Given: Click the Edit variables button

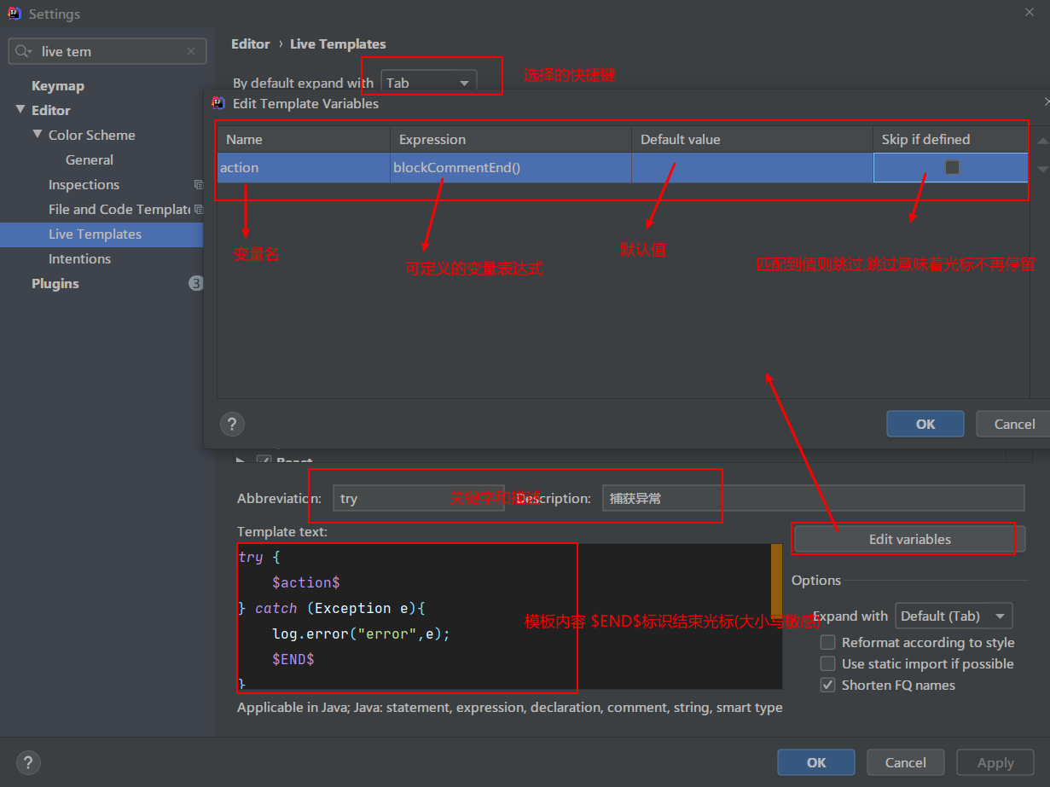Looking at the screenshot, I should coord(909,539).
